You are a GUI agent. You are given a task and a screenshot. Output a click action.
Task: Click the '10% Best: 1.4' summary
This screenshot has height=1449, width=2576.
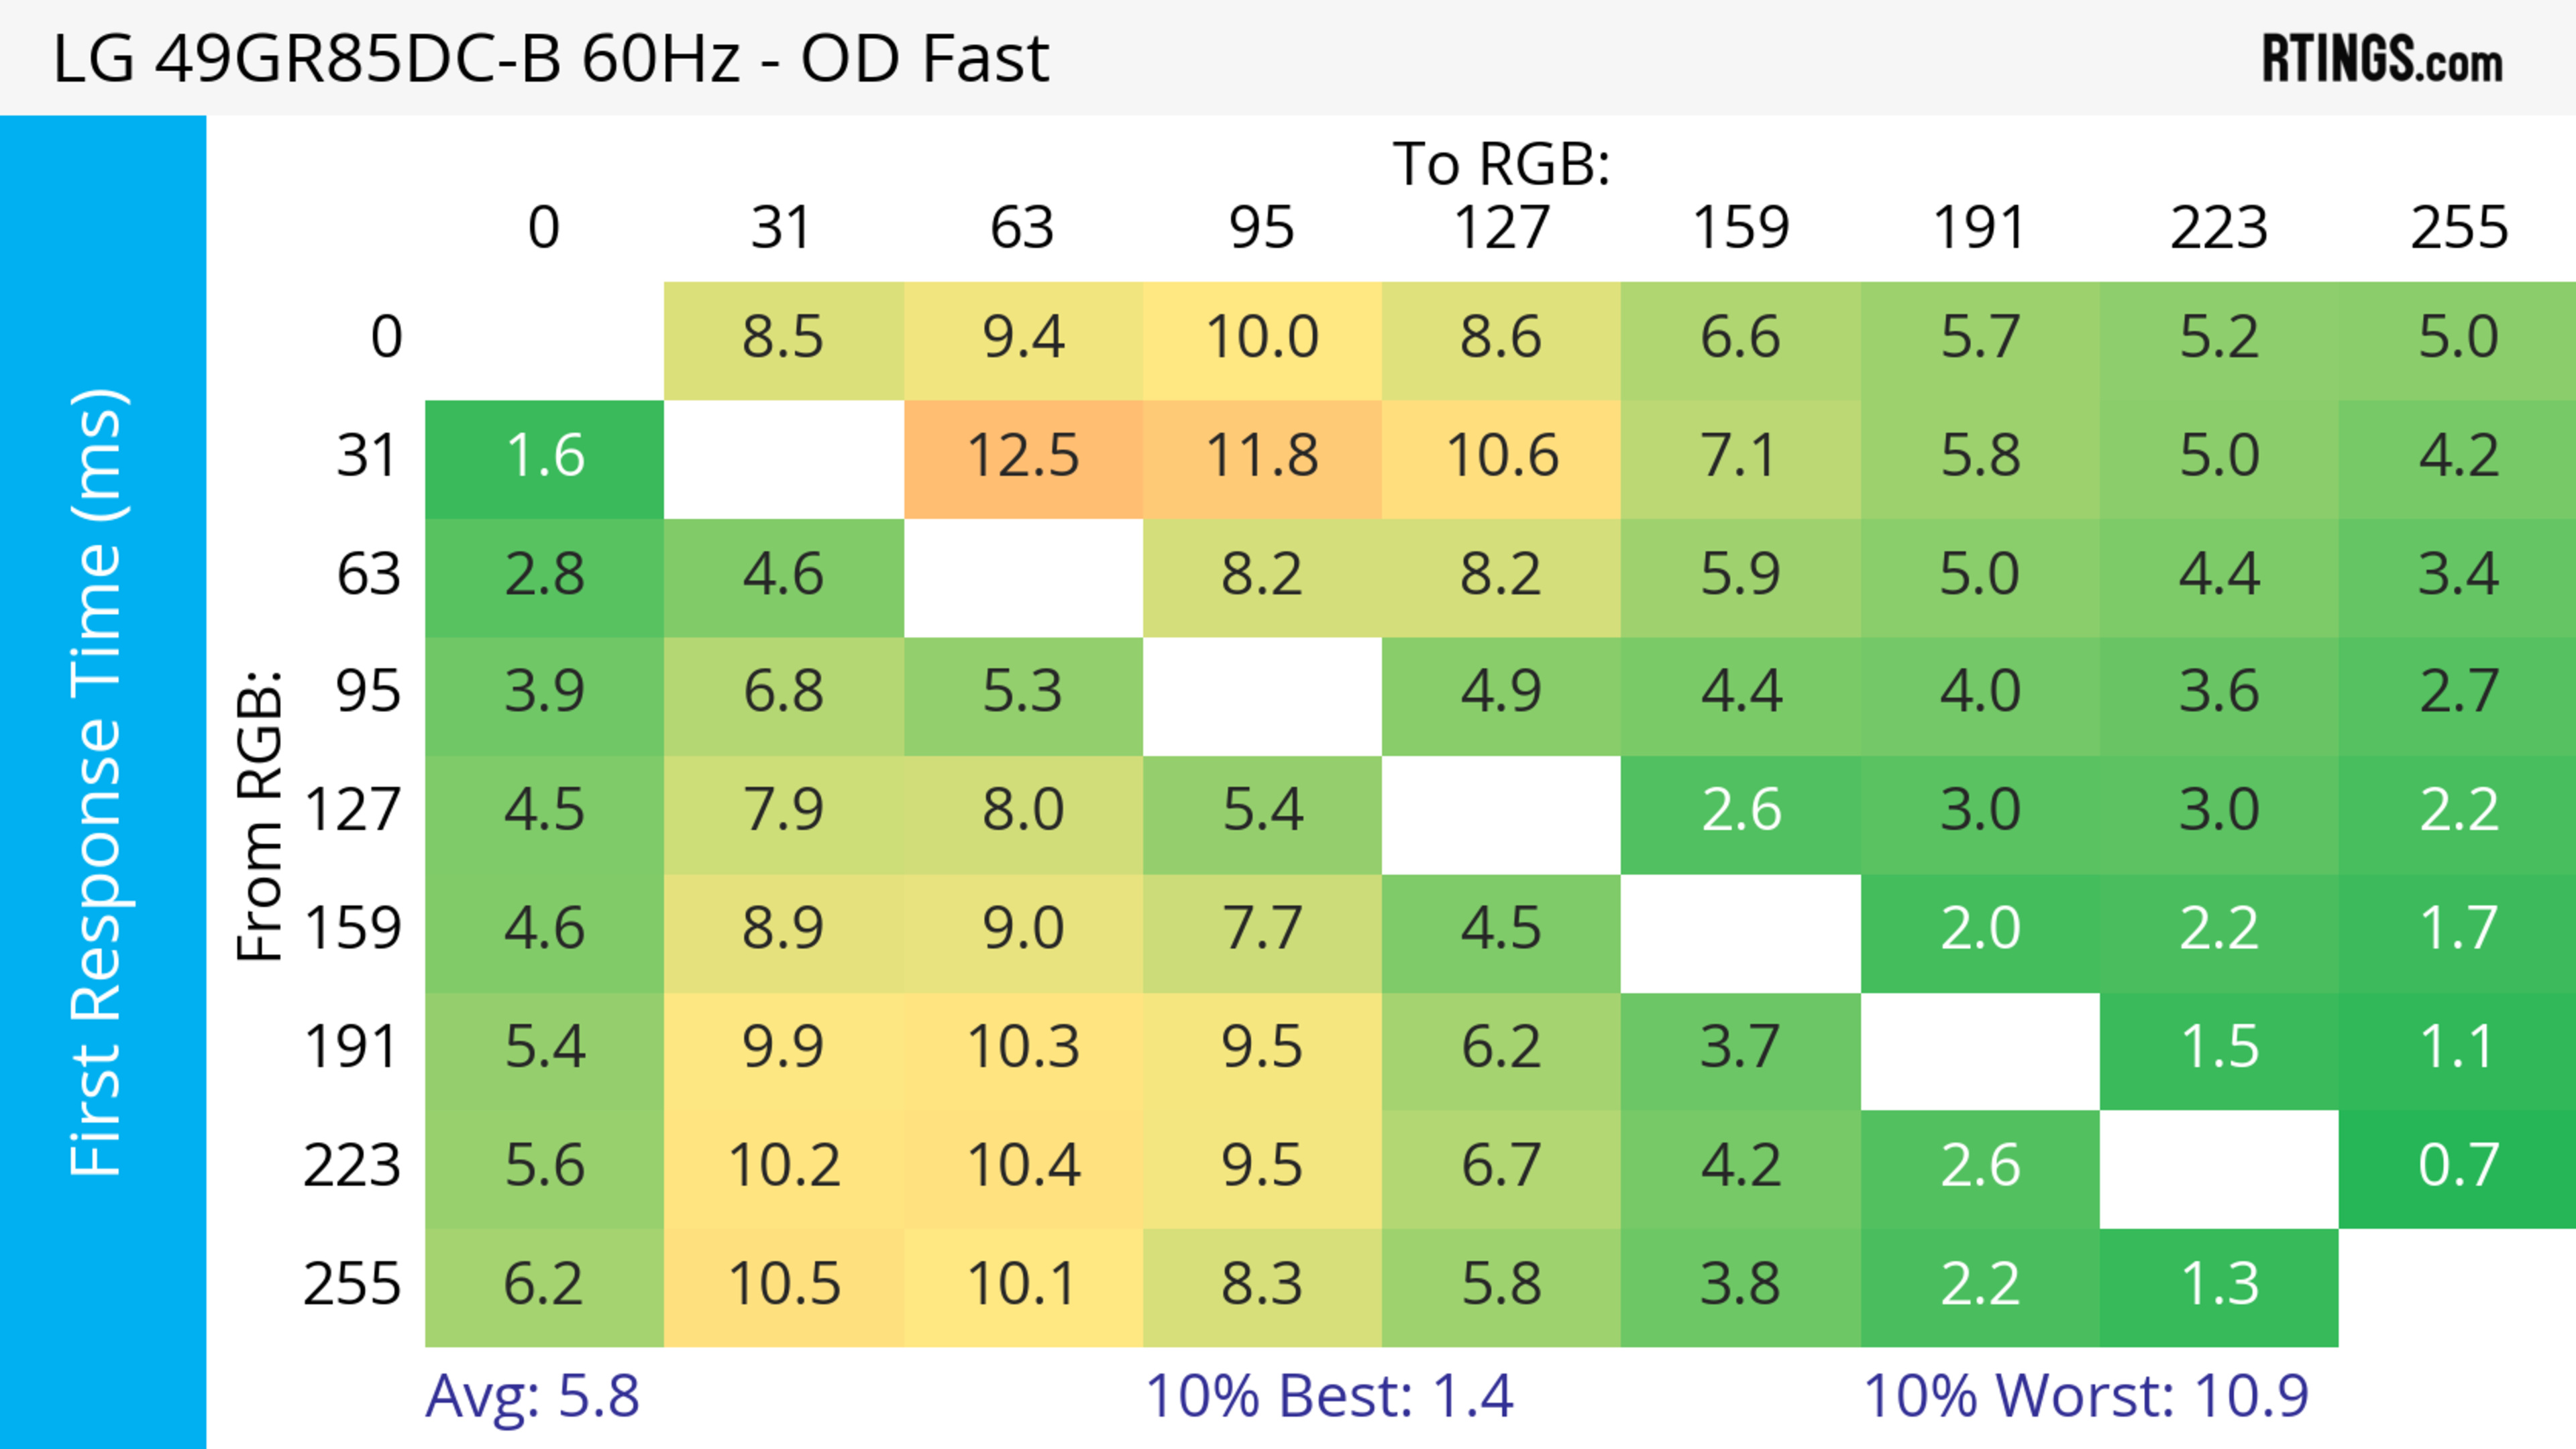click(x=1329, y=1396)
